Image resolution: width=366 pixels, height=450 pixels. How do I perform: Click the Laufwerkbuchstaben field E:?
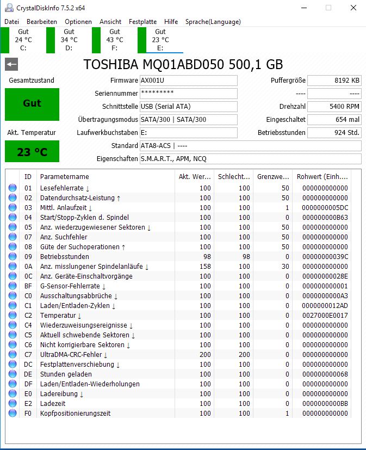[189, 133]
